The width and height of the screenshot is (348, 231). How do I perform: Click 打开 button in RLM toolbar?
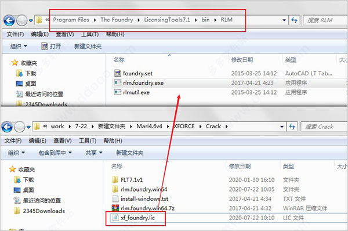tap(51, 46)
